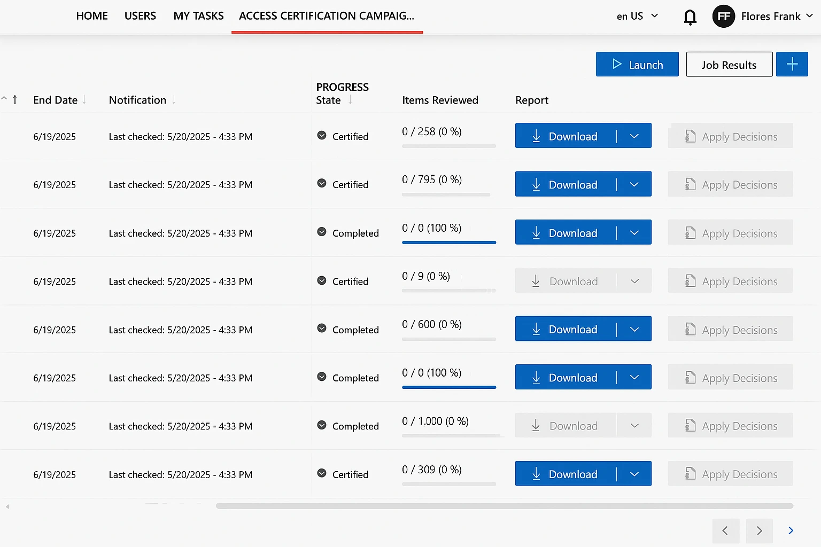Click the Certified status check icon
The image size is (821, 547).
(321, 136)
